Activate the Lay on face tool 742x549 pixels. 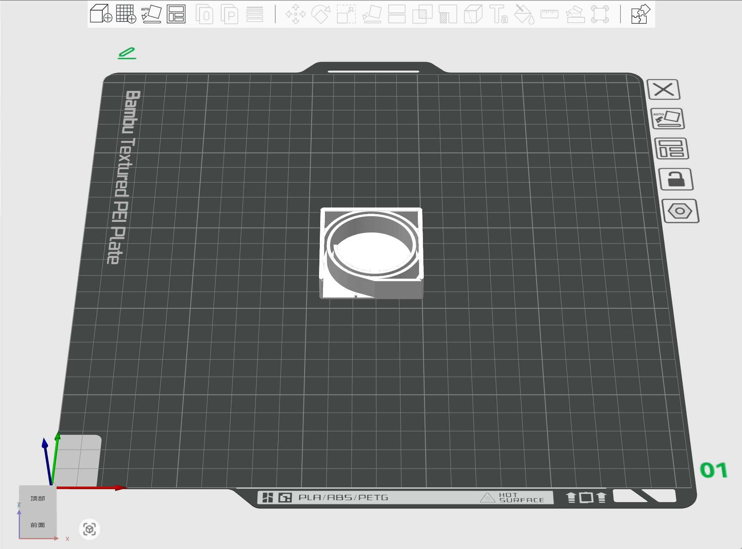[x=372, y=14]
